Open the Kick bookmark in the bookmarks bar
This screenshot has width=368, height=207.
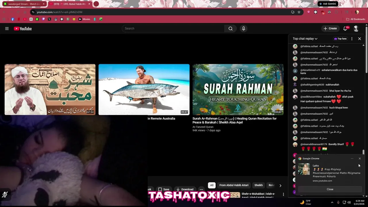pos(37,19)
